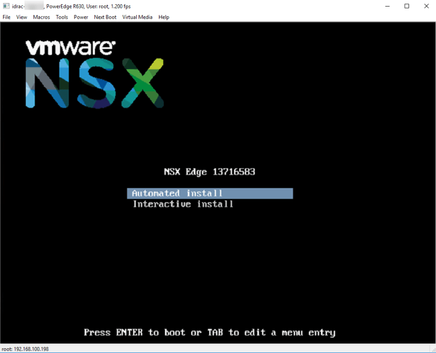Open the File menu
436x353 pixels.
(x=7, y=17)
